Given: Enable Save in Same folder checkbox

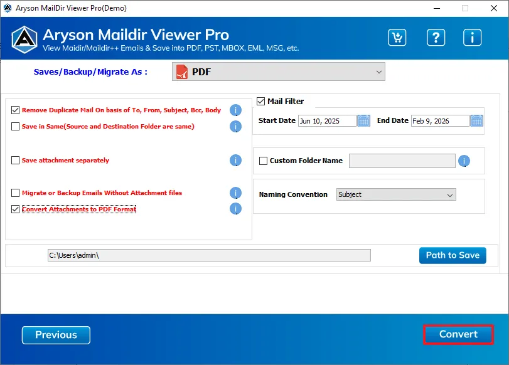Looking at the screenshot, I should point(15,126).
